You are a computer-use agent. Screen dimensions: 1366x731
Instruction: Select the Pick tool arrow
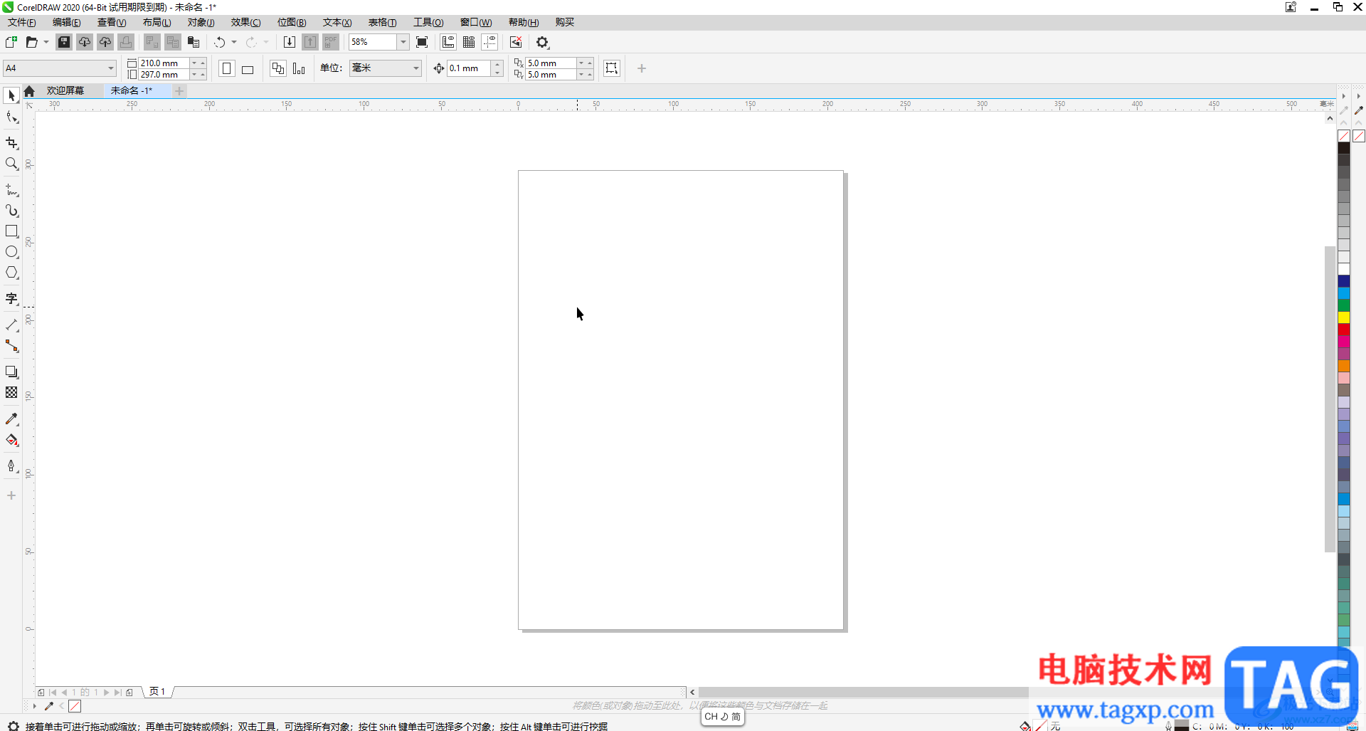point(11,95)
